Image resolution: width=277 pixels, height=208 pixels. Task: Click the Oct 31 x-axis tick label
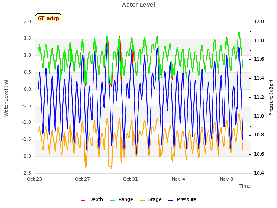tap(130, 179)
